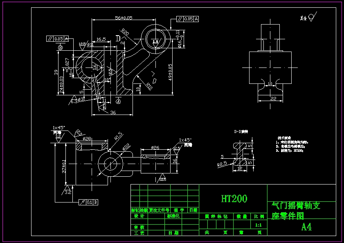Click the 37±0.1 dimension text
This screenshot has width=344, height=243.
(64, 166)
